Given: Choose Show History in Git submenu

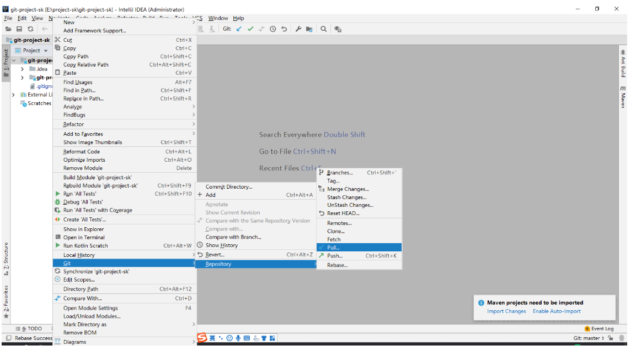Looking at the screenshot, I should click(255, 245).
